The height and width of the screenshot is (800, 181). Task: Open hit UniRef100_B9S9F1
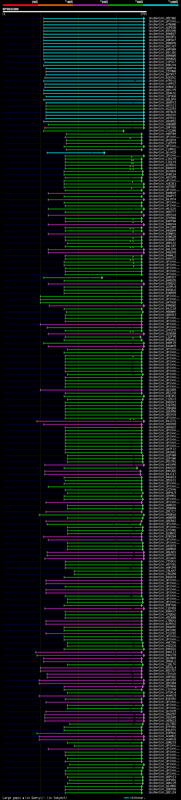click(162, 37)
